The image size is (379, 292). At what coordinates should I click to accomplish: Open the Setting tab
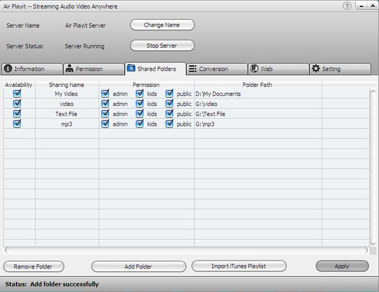[340, 69]
